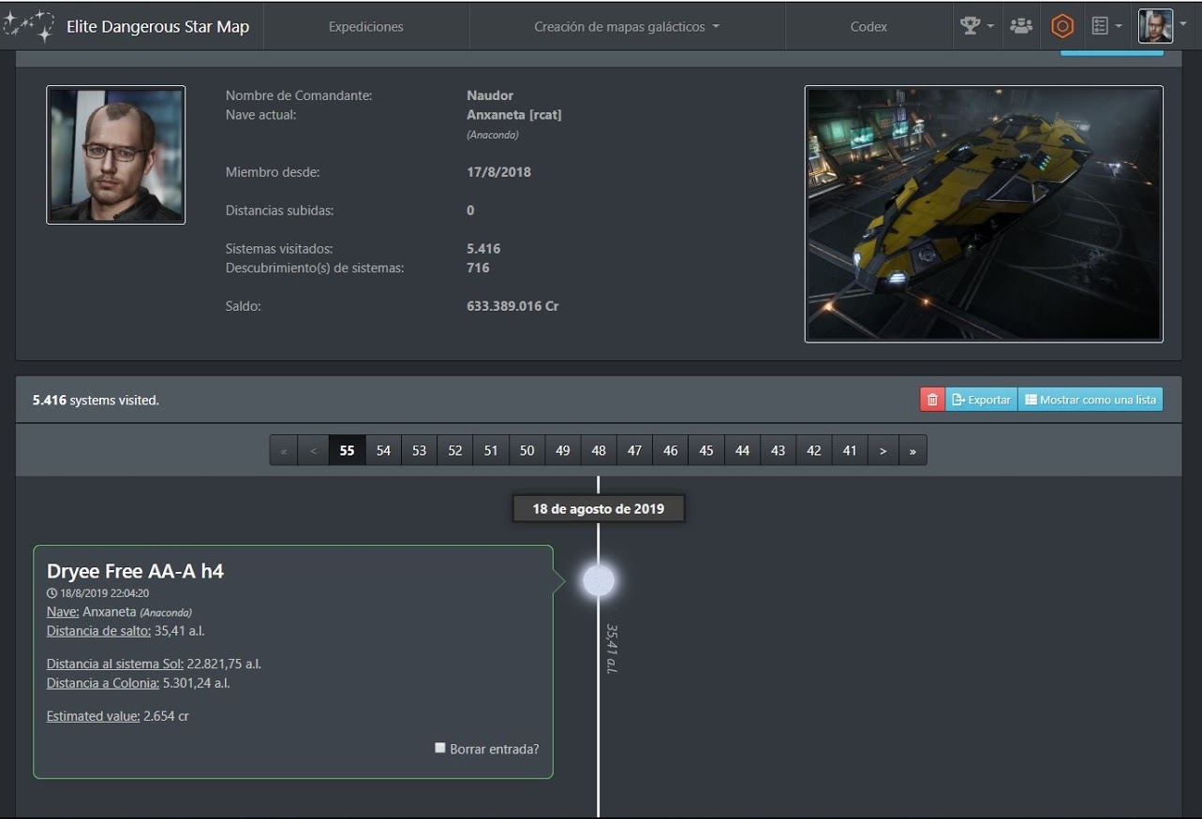1202x819 pixels.
Task: Click Distancia de salto label
Action: coord(98,631)
